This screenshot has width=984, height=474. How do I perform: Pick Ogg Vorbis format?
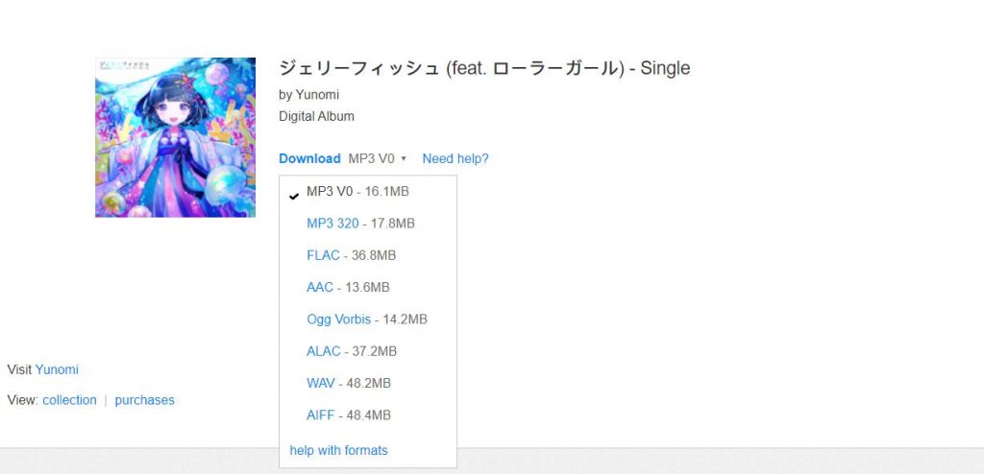338,320
